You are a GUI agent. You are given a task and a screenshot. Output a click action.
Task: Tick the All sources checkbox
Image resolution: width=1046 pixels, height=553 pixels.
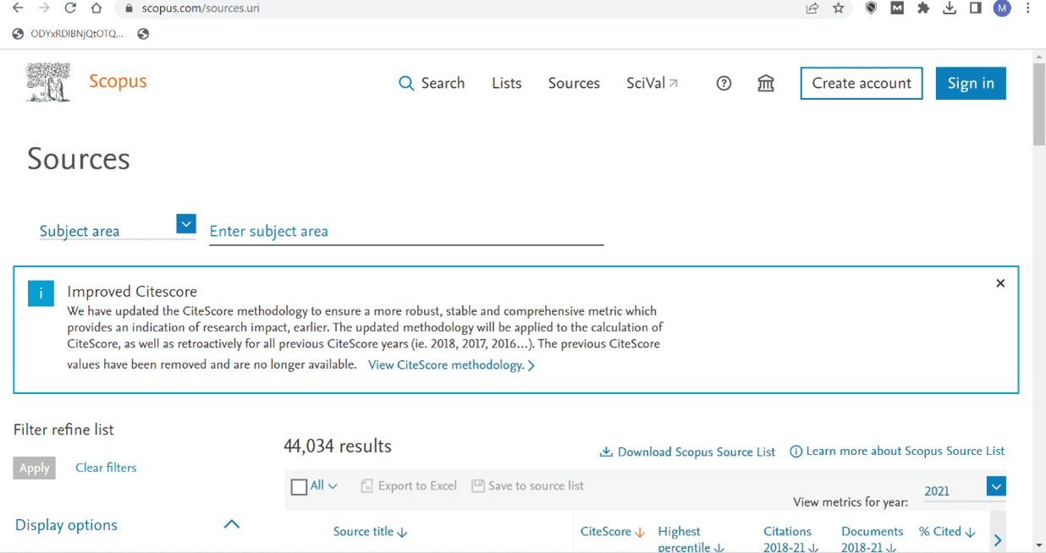click(299, 486)
